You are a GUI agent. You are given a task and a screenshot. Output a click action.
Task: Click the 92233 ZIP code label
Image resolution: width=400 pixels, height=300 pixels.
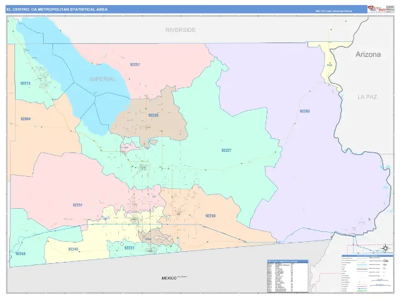(x=153, y=115)
